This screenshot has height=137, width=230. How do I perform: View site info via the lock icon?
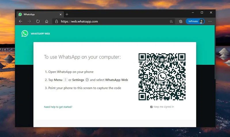coord(56,21)
